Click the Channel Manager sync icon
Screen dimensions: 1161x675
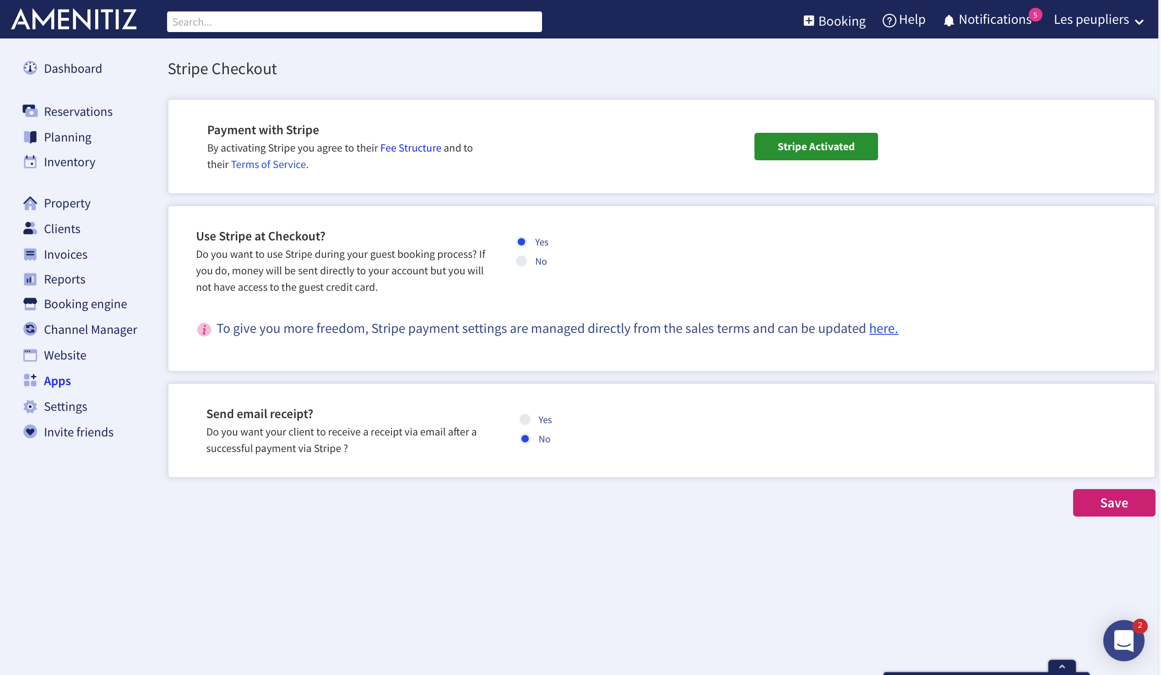[30, 329]
